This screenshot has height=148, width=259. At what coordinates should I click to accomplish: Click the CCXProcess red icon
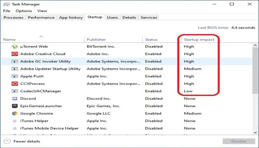[15, 84]
